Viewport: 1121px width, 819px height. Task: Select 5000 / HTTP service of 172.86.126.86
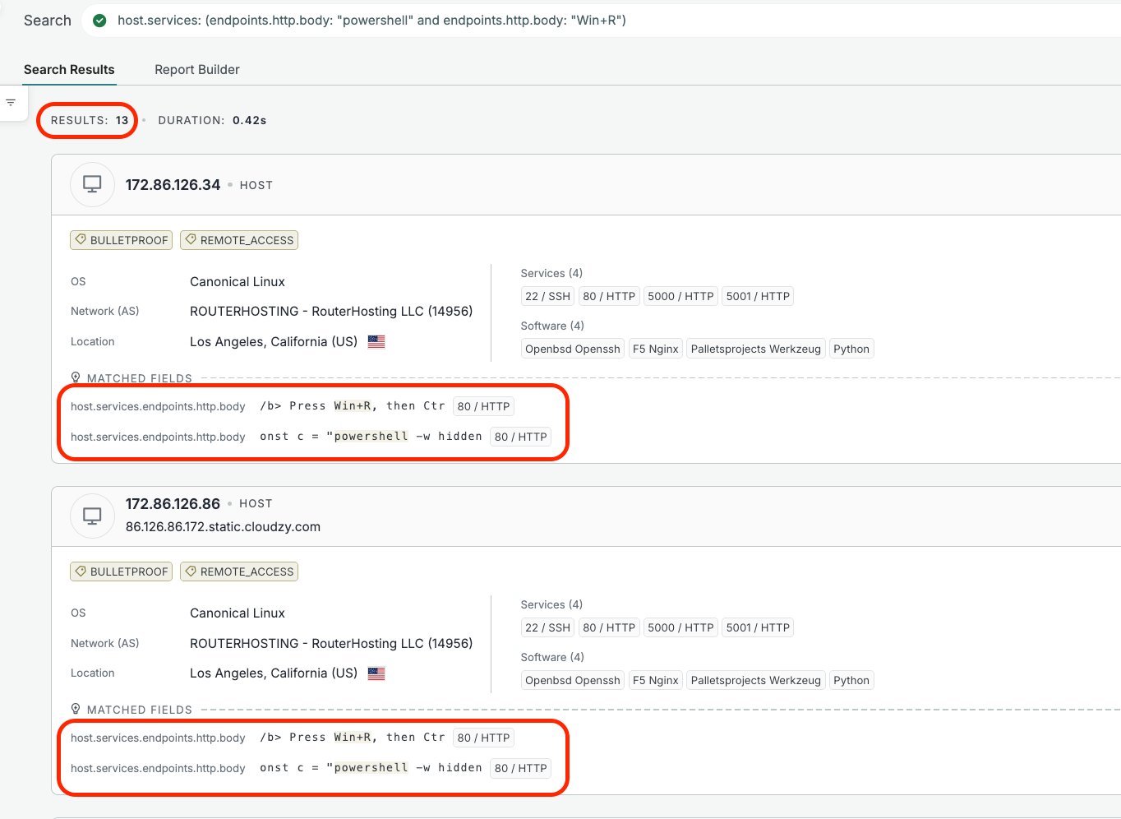(x=680, y=627)
